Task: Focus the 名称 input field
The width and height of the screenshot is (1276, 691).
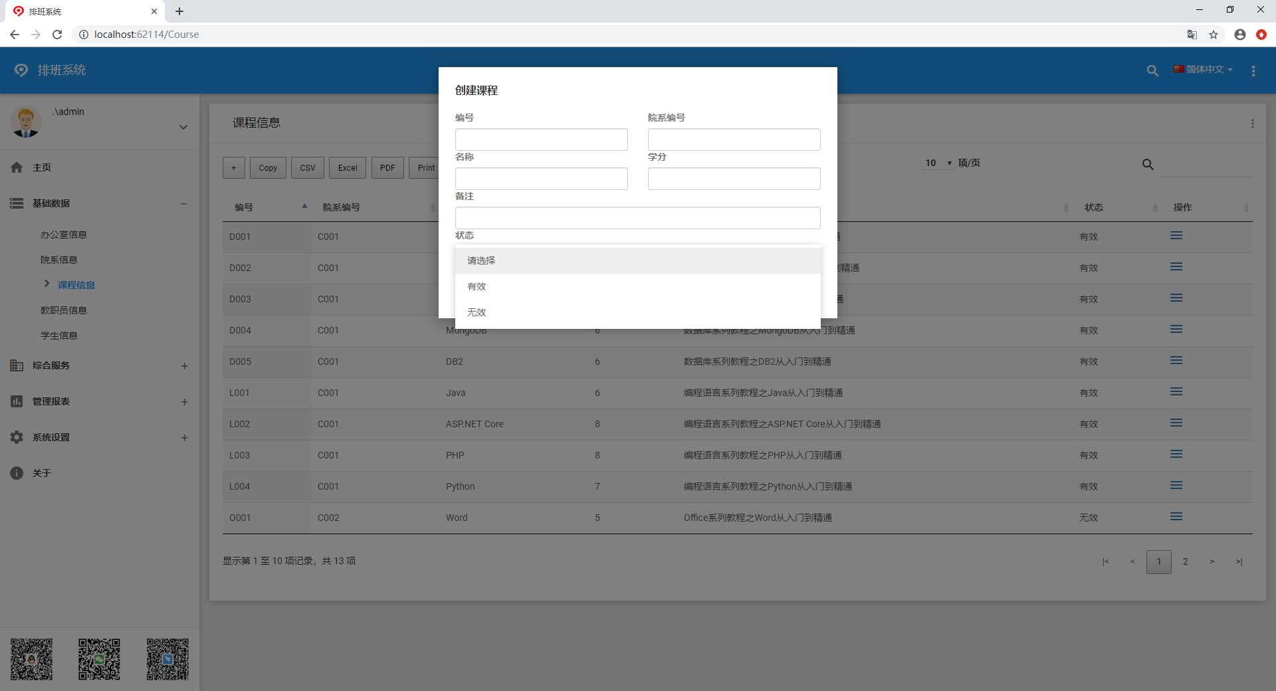Action: pyautogui.click(x=542, y=179)
